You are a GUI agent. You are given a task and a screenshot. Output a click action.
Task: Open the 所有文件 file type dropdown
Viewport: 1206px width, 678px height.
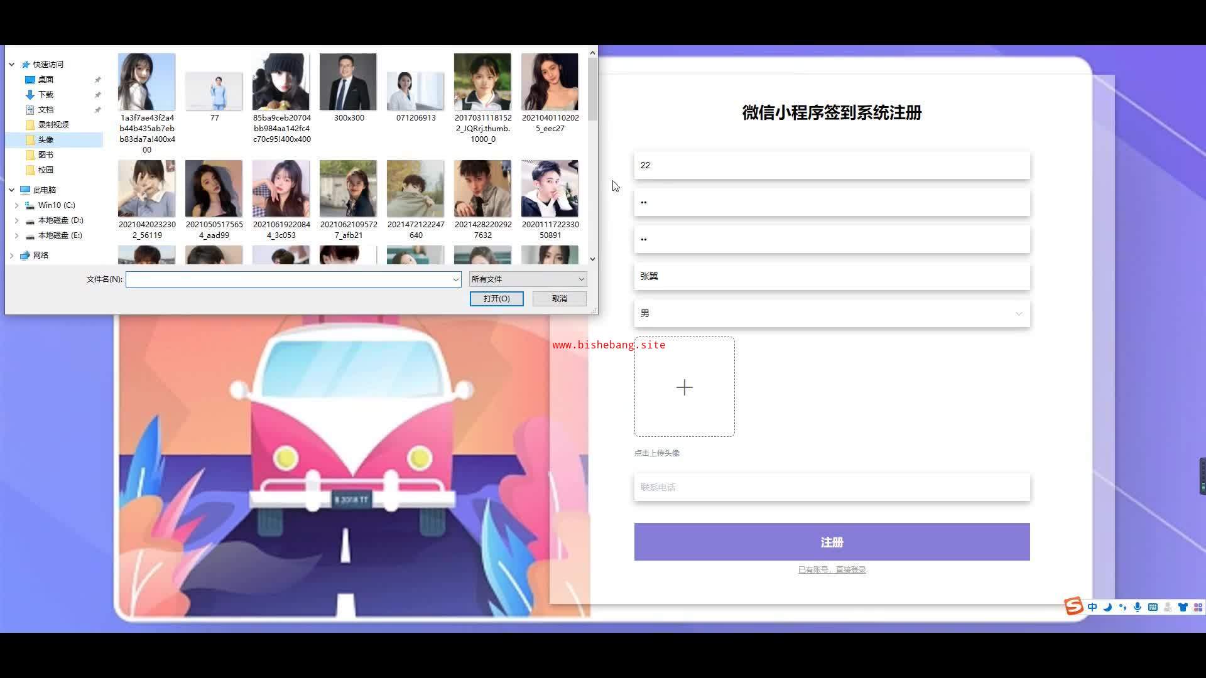pyautogui.click(x=528, y=279)
